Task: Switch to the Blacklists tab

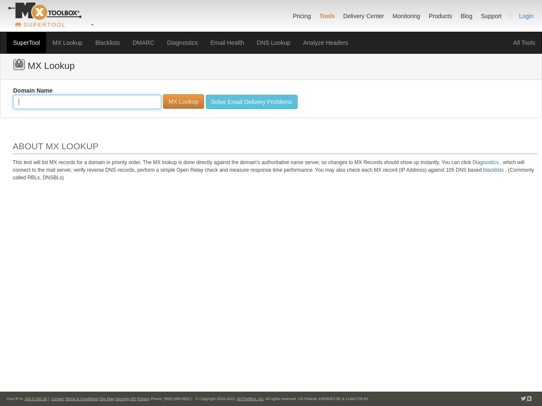Action: tap(108, 43)
